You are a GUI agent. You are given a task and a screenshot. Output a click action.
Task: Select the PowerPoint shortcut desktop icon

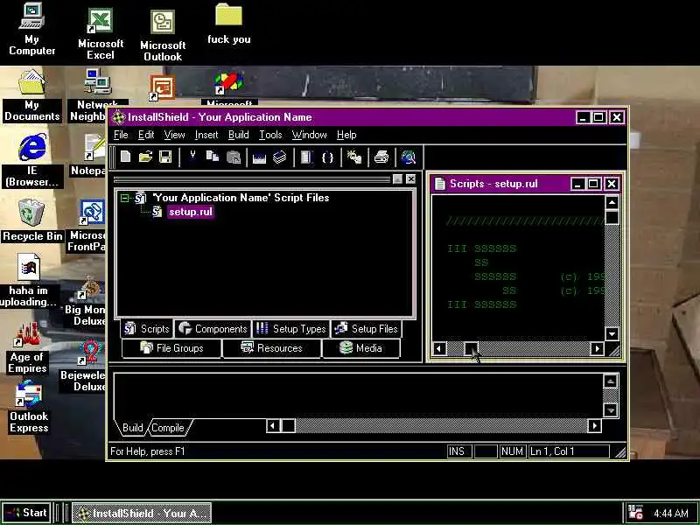click(x=162, y=88)
